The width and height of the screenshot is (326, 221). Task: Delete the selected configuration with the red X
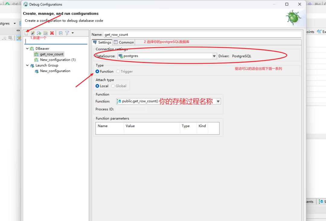(52, 33)
